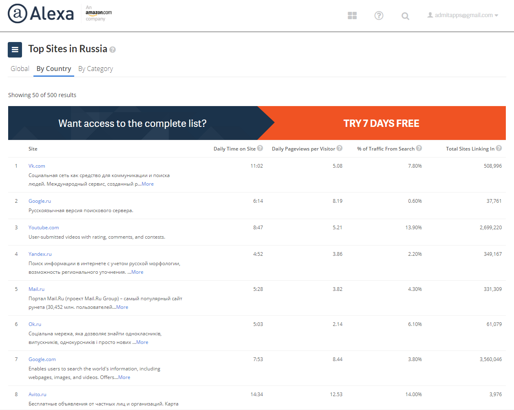The width and height of the screenshot is (514, 410).
Task: Click Daily Pageviews per Visitor help icon
Action: pos(340,148)
